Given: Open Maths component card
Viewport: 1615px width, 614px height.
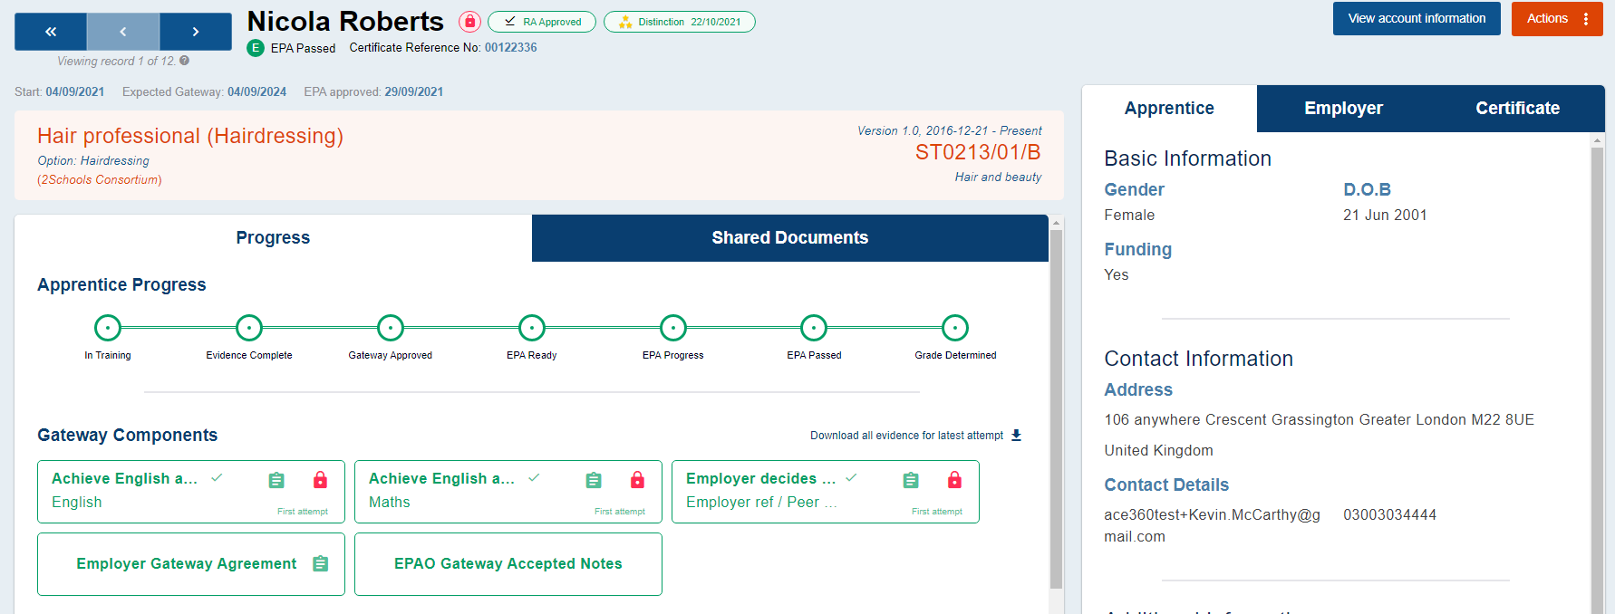Looking at the screenshot, I should click(508, 492).
